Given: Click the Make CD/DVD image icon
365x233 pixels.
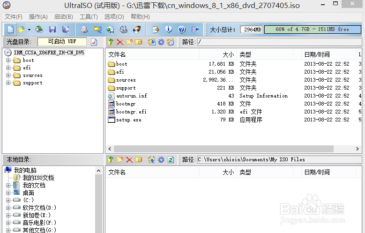Looking at the screenshot, I should (x=84, y=30).
